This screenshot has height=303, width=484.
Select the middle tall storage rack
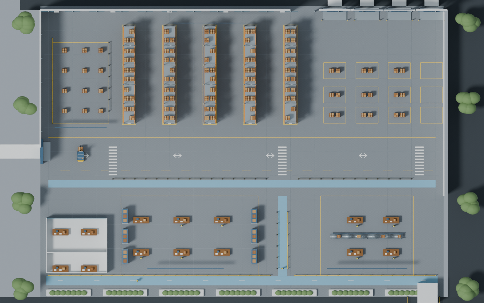[210, 75]
